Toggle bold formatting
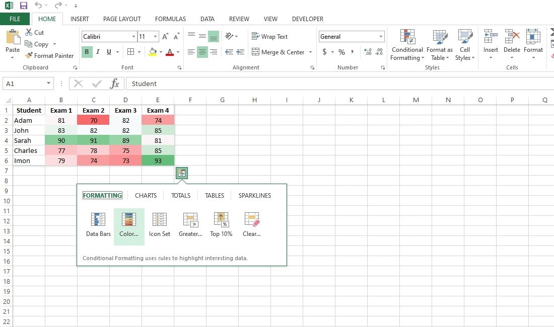The width and height of the screenshot is (554, 327). (x=86, y=52)
